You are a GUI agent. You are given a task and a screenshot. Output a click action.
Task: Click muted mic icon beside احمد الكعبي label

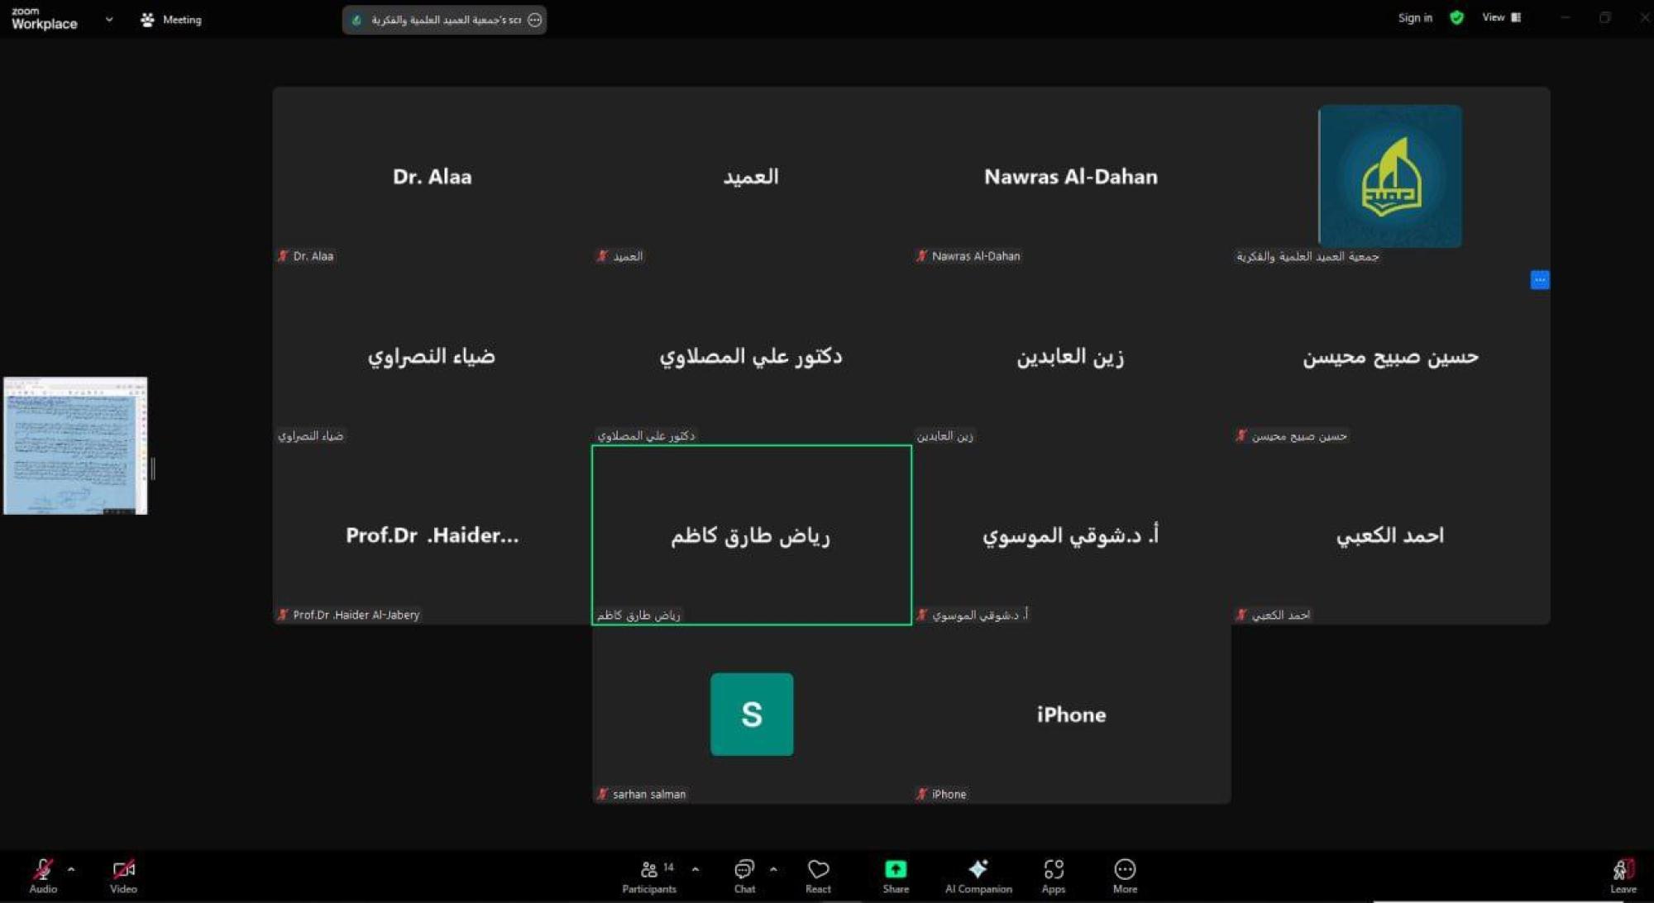1241,615
